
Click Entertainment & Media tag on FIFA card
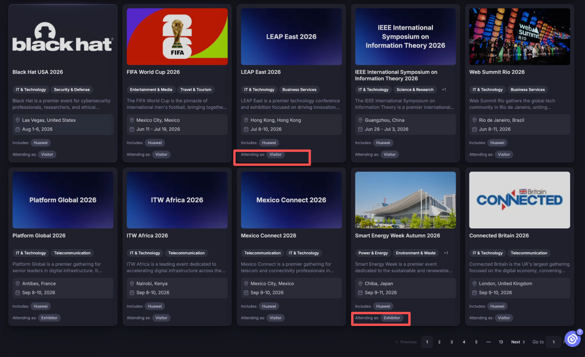click(x=151, y=90)
